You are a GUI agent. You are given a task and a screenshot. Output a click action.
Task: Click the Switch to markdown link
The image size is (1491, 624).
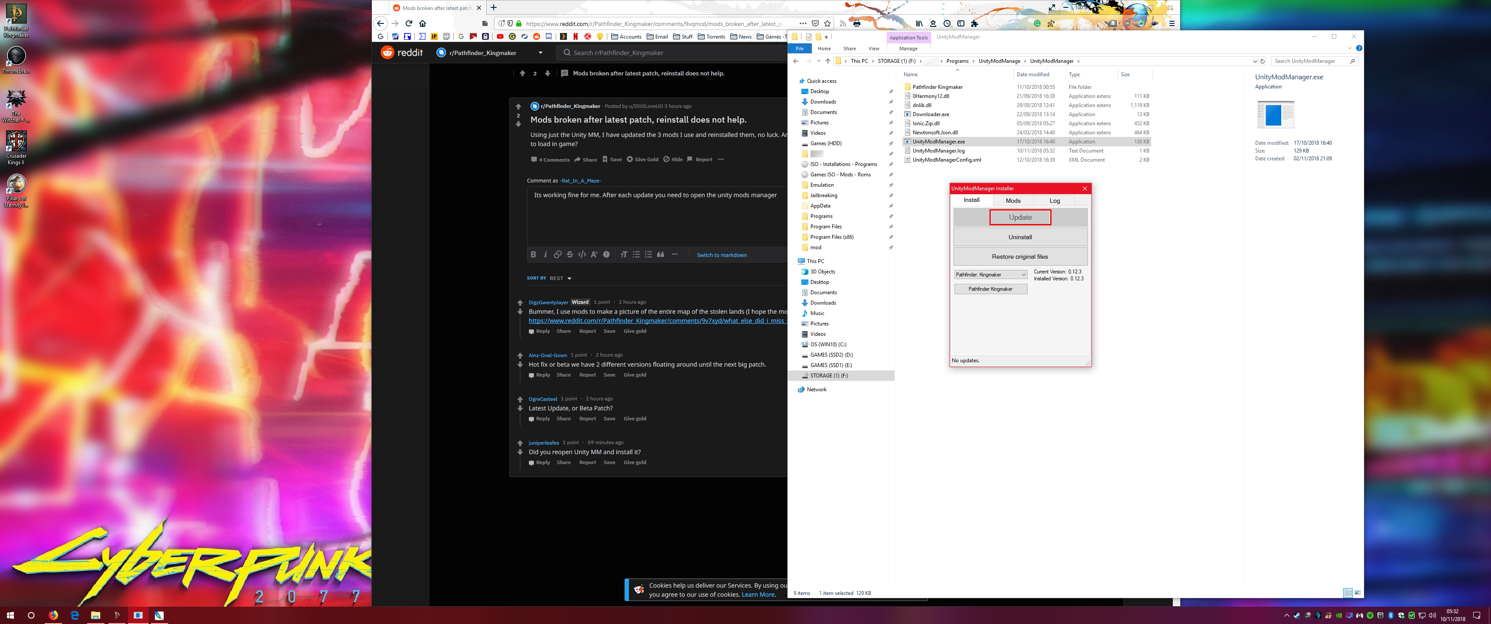(x=721, y=255)
